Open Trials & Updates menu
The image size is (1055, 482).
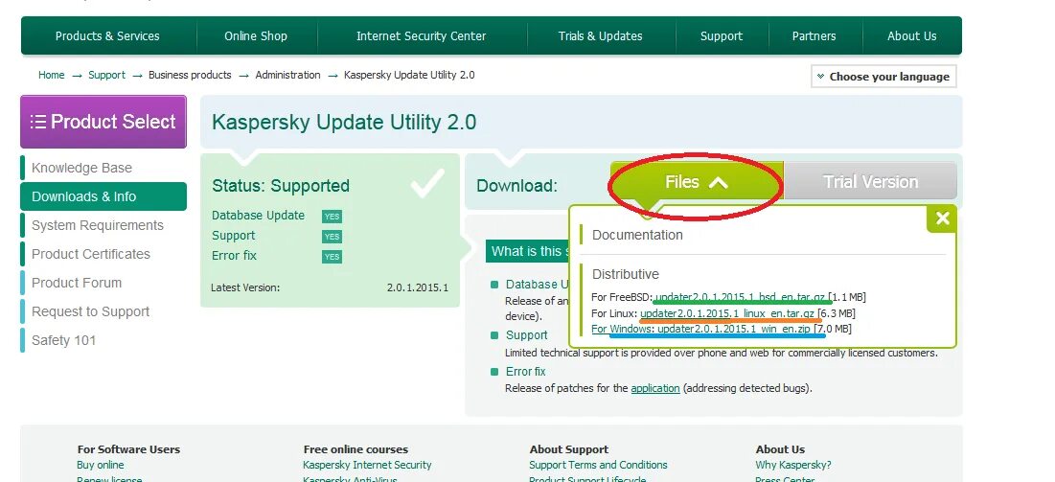[x=600, y=36]
